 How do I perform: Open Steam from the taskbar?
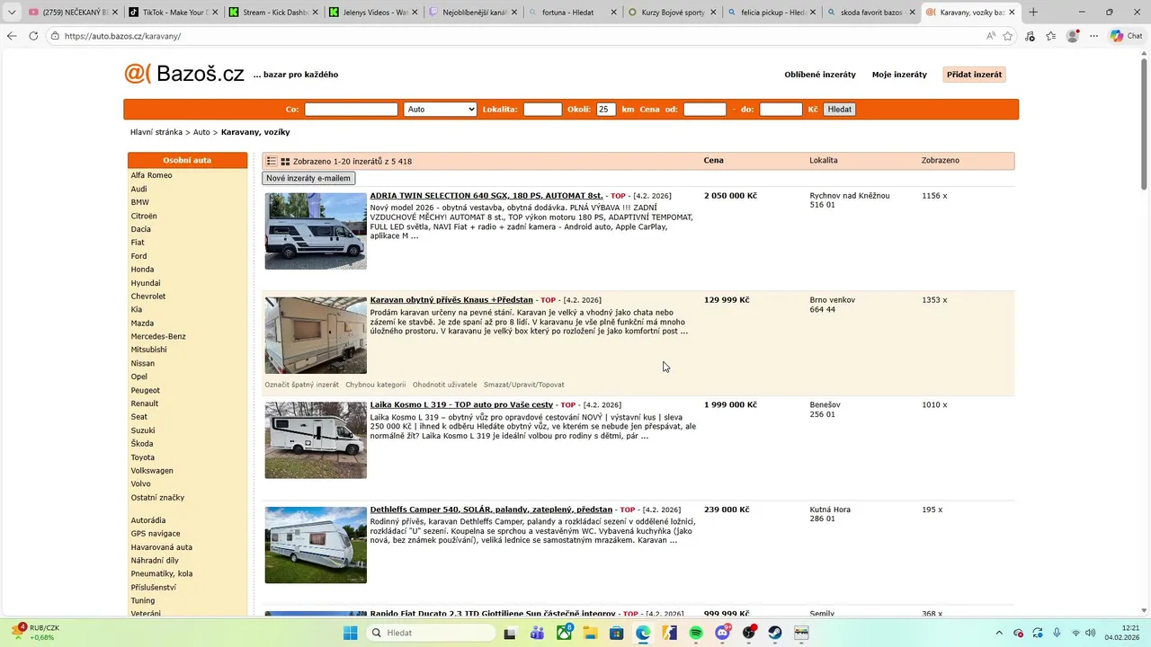click(x=775, y=633)
